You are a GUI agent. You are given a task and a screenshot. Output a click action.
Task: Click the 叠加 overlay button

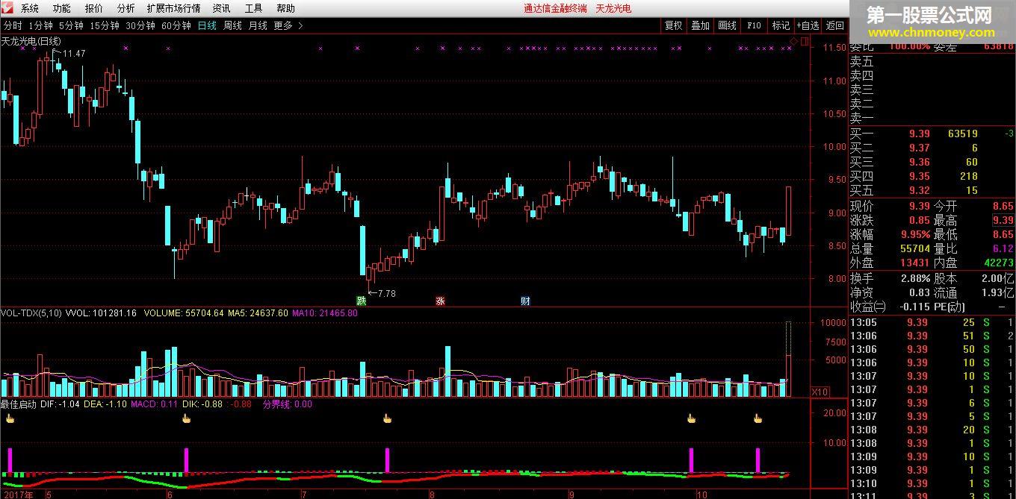click(700, 25)
